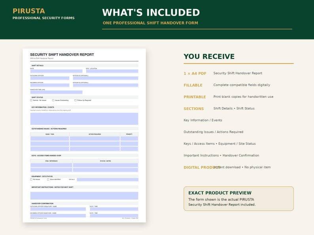Screen dimensions: 314x235
Task: Click One Professional Shift Handover Form subtitle
Action: [150, 23]
